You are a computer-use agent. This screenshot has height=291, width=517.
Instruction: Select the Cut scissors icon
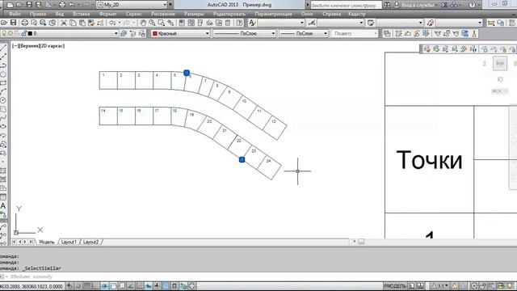pos(64,23)
